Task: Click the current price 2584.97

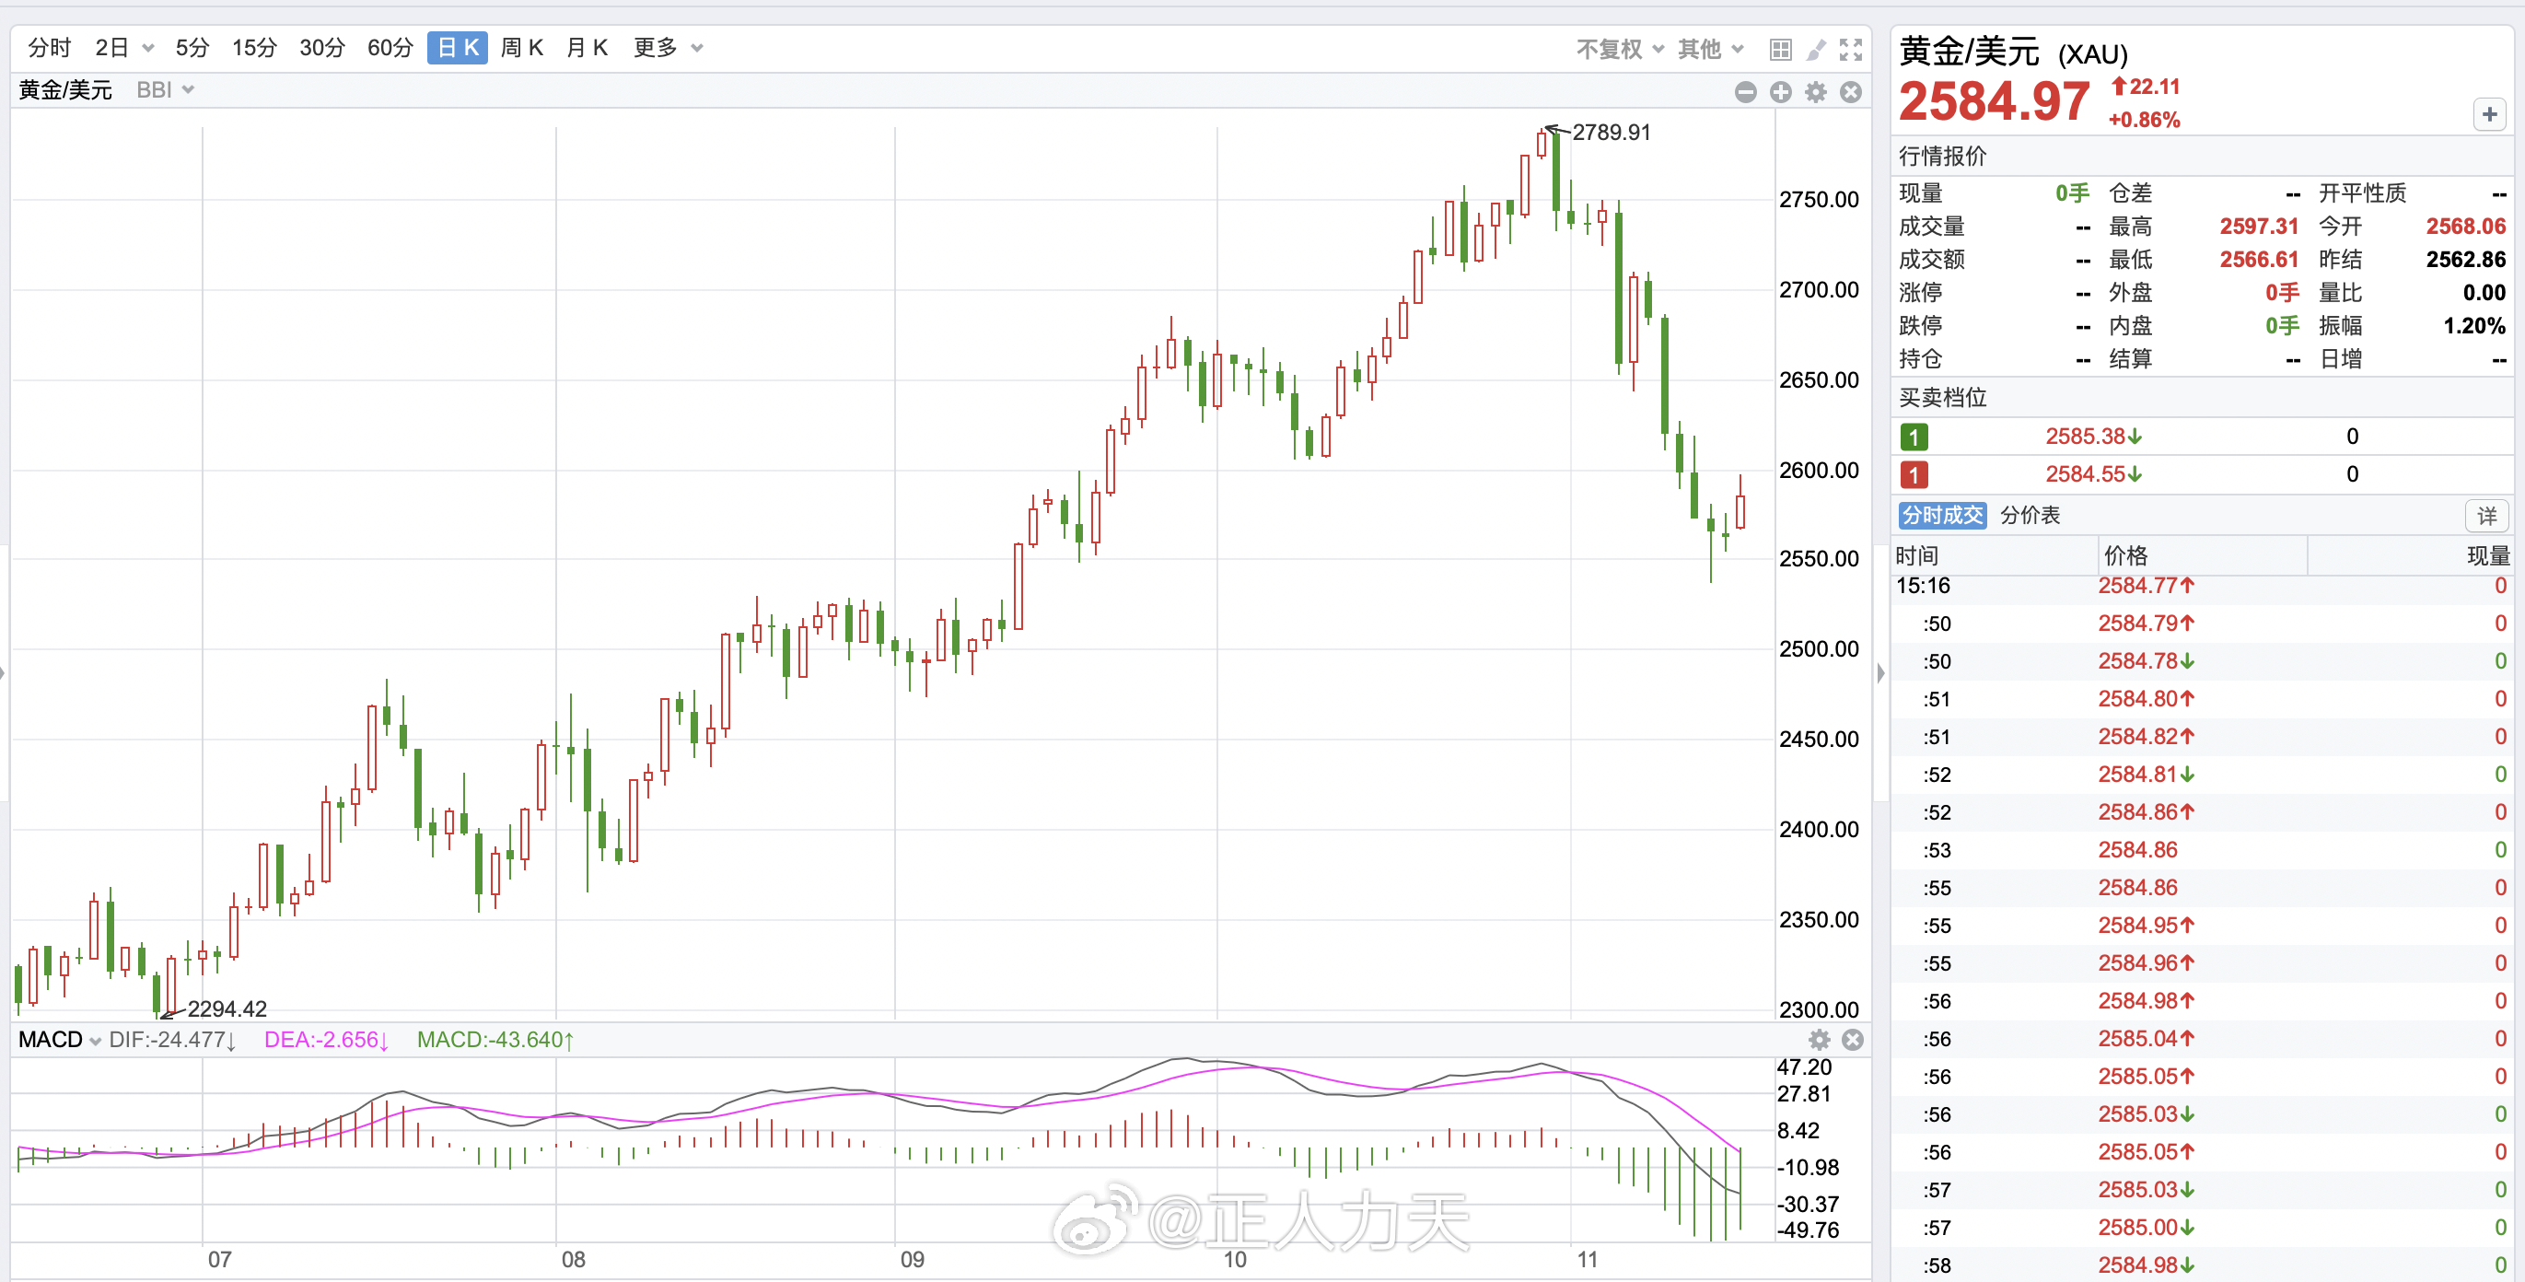Action: click(x=1994, y=102)
